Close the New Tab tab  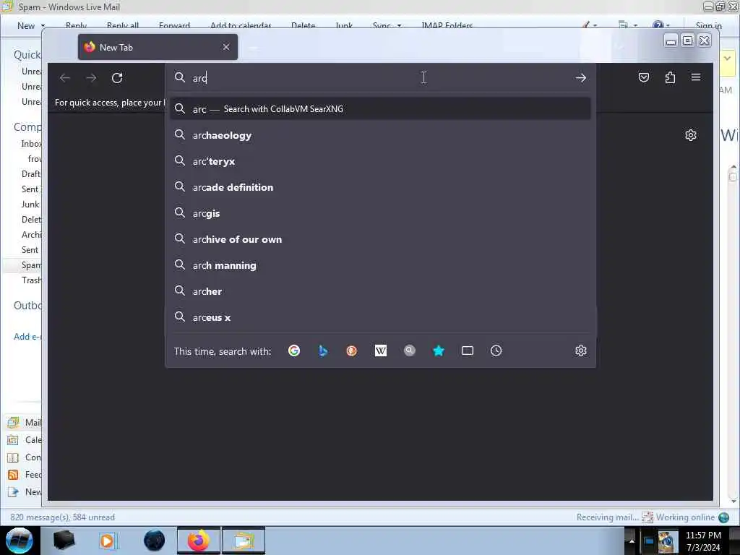click(x=226, y=47)
